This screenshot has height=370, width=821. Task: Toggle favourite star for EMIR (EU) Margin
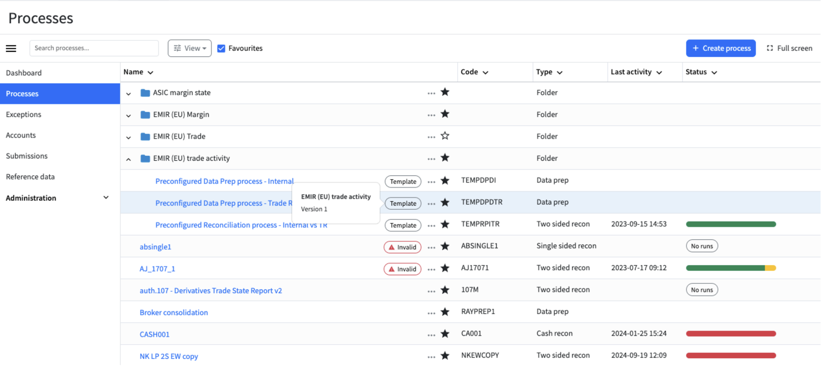(x=445, y=114)
